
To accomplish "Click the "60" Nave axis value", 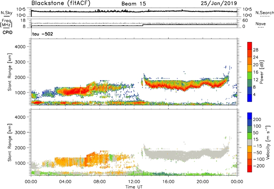I will 245,20.
